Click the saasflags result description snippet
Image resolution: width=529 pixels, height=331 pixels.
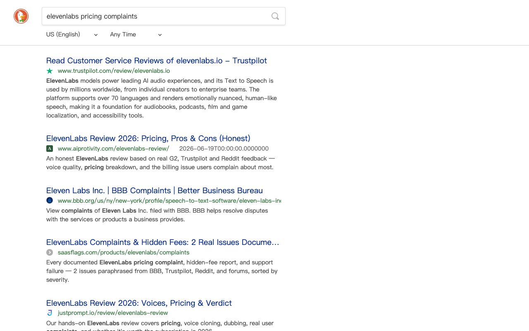pos(162,271)
